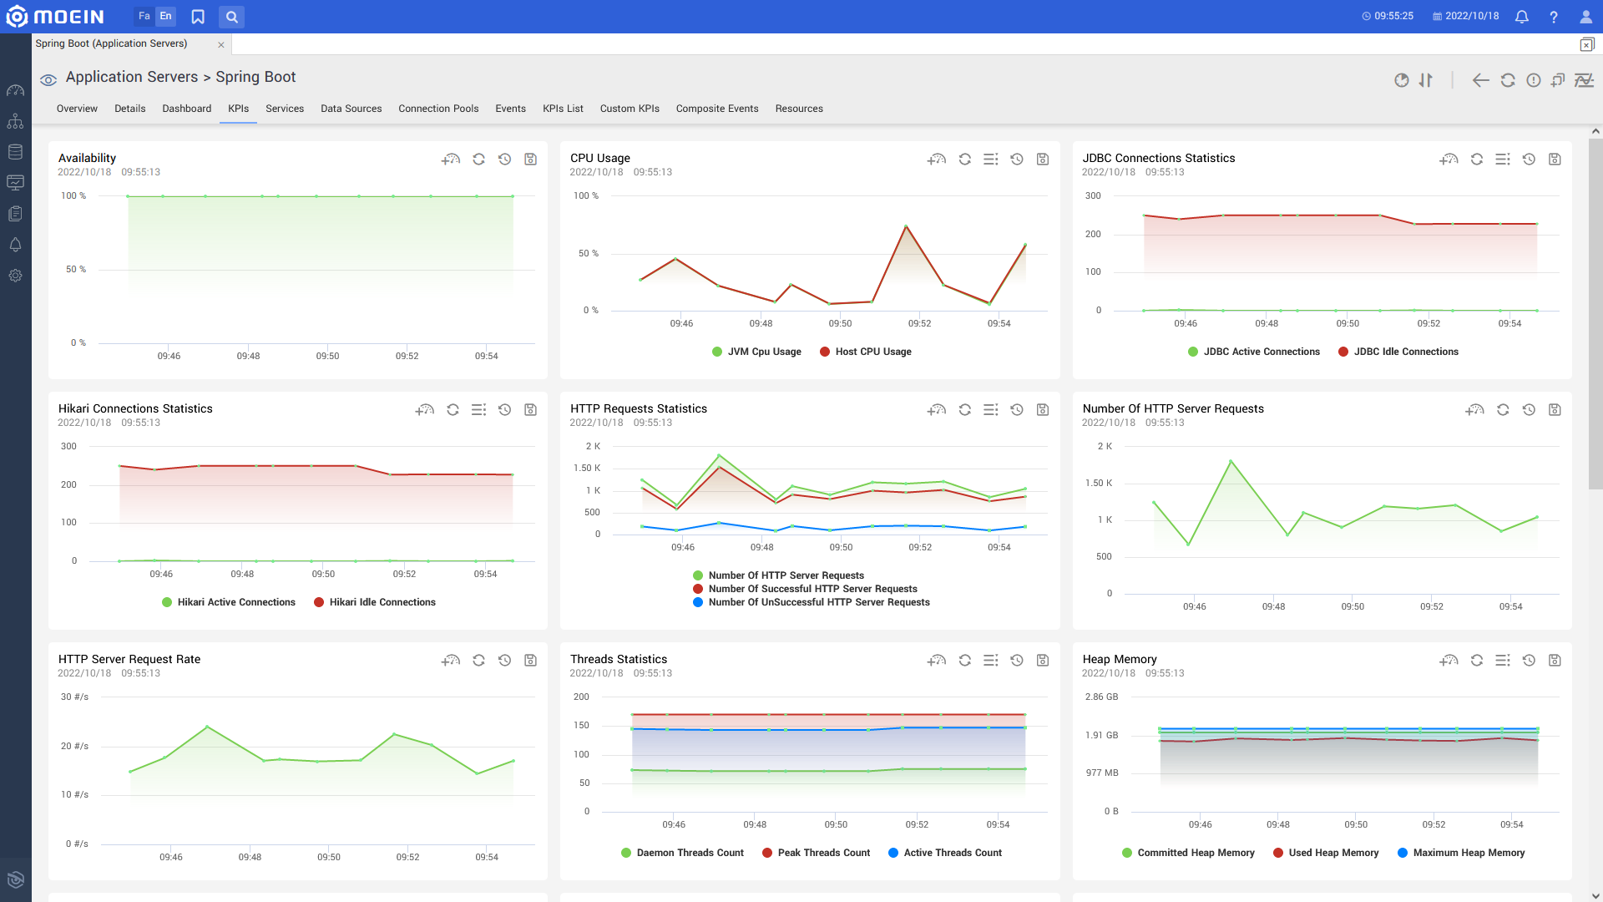Go back using the left arrow icon
Viewport: 1603px width, 902px height.
pos(1481,80)
